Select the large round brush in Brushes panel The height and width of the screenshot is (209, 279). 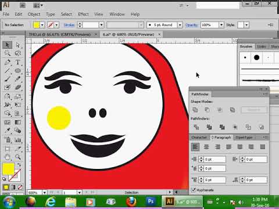[256, 57]
